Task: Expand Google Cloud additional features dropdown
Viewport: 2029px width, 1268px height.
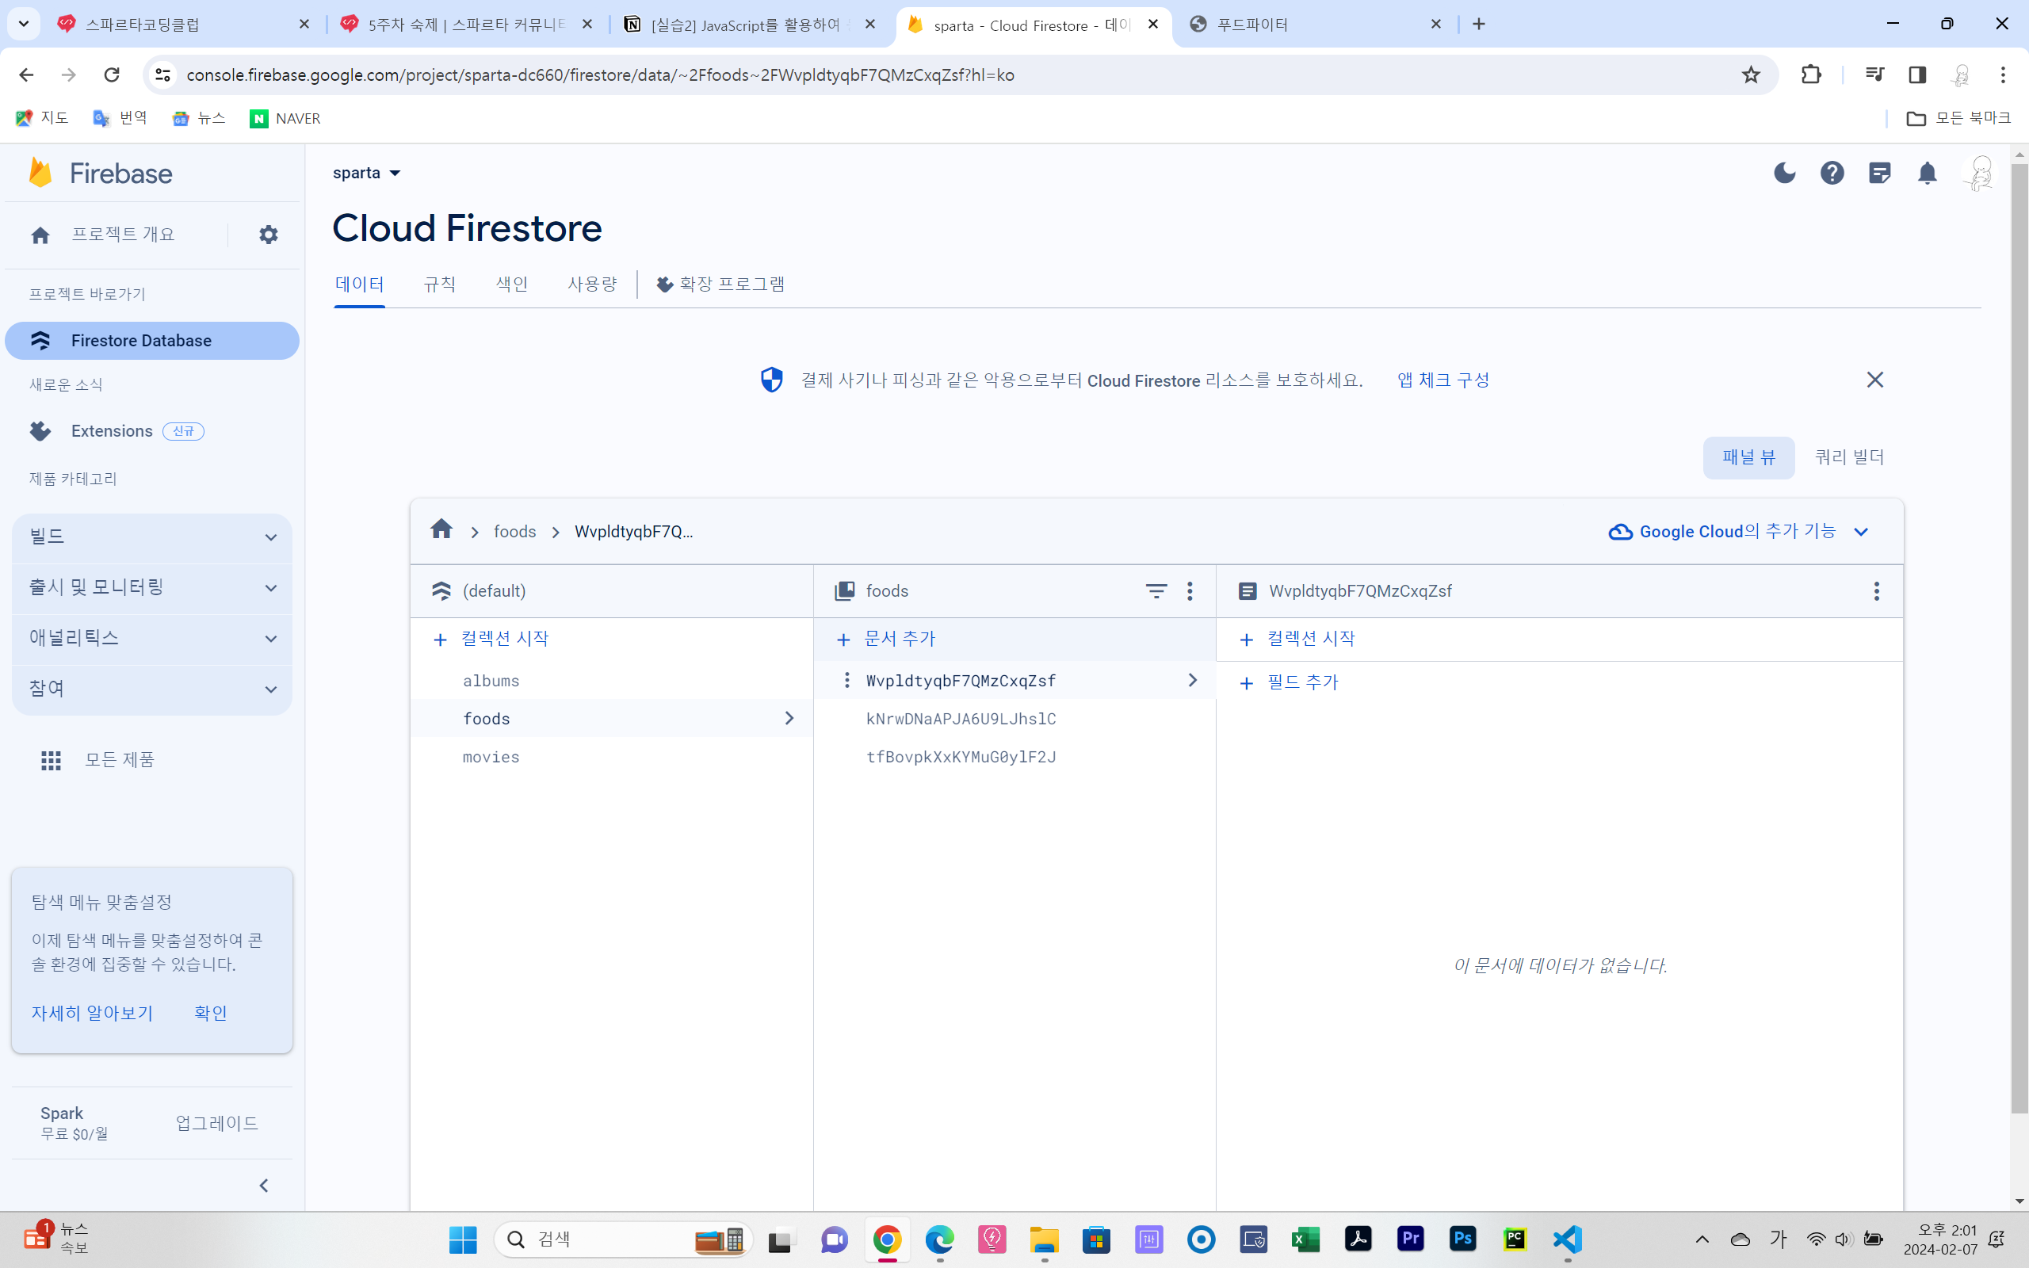Action: click(x=1739, y=532)
